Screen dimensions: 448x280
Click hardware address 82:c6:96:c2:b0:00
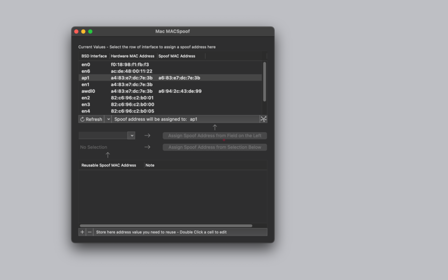[133, 105]
